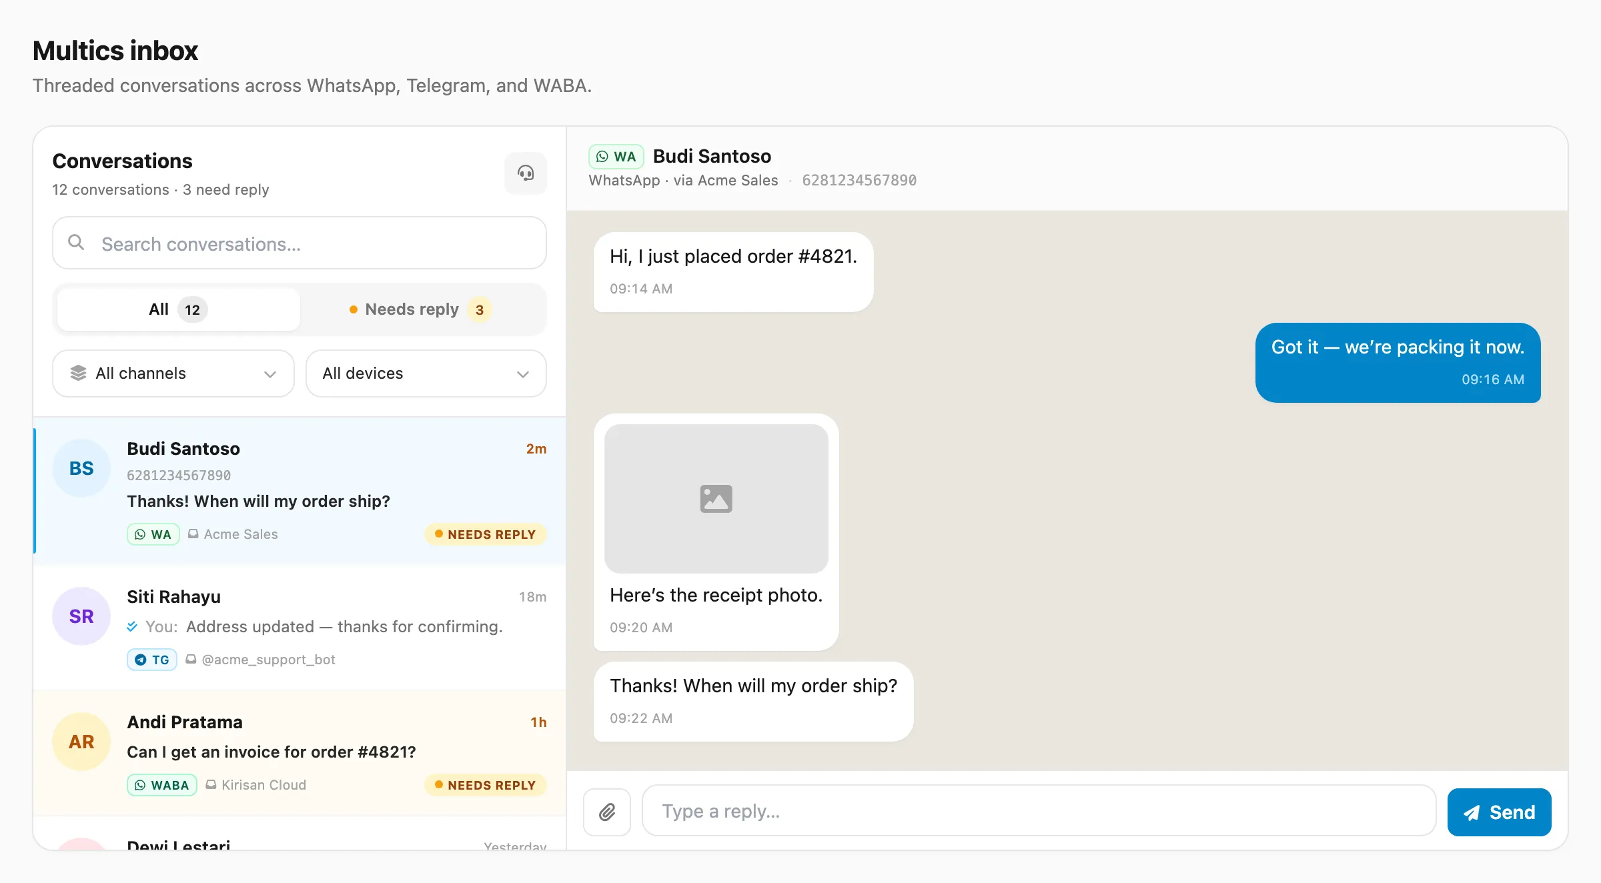Click the device icon beside @acme_support_bot

[191, 659]
